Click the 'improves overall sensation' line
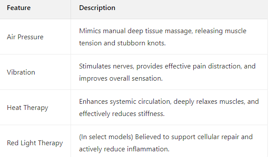Screen dimensions: 270x157 click(121, 78)
